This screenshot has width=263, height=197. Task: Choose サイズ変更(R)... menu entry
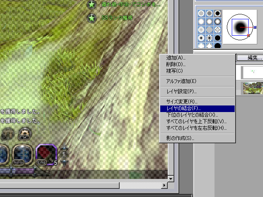pos(197,102)
